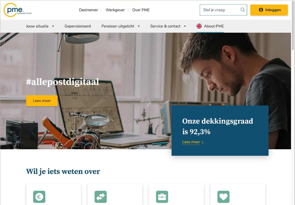Switch to the Werkgever section
The image size is (295, 205).
click(x=115, y=10)
